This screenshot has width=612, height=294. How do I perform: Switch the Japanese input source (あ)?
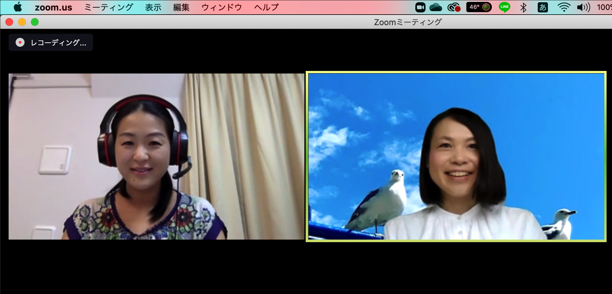(543, 7)
